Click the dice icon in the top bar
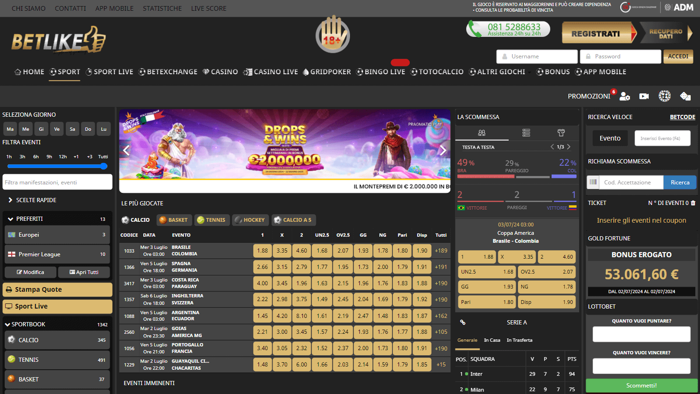Screen dimensions: 700x394 685,96
